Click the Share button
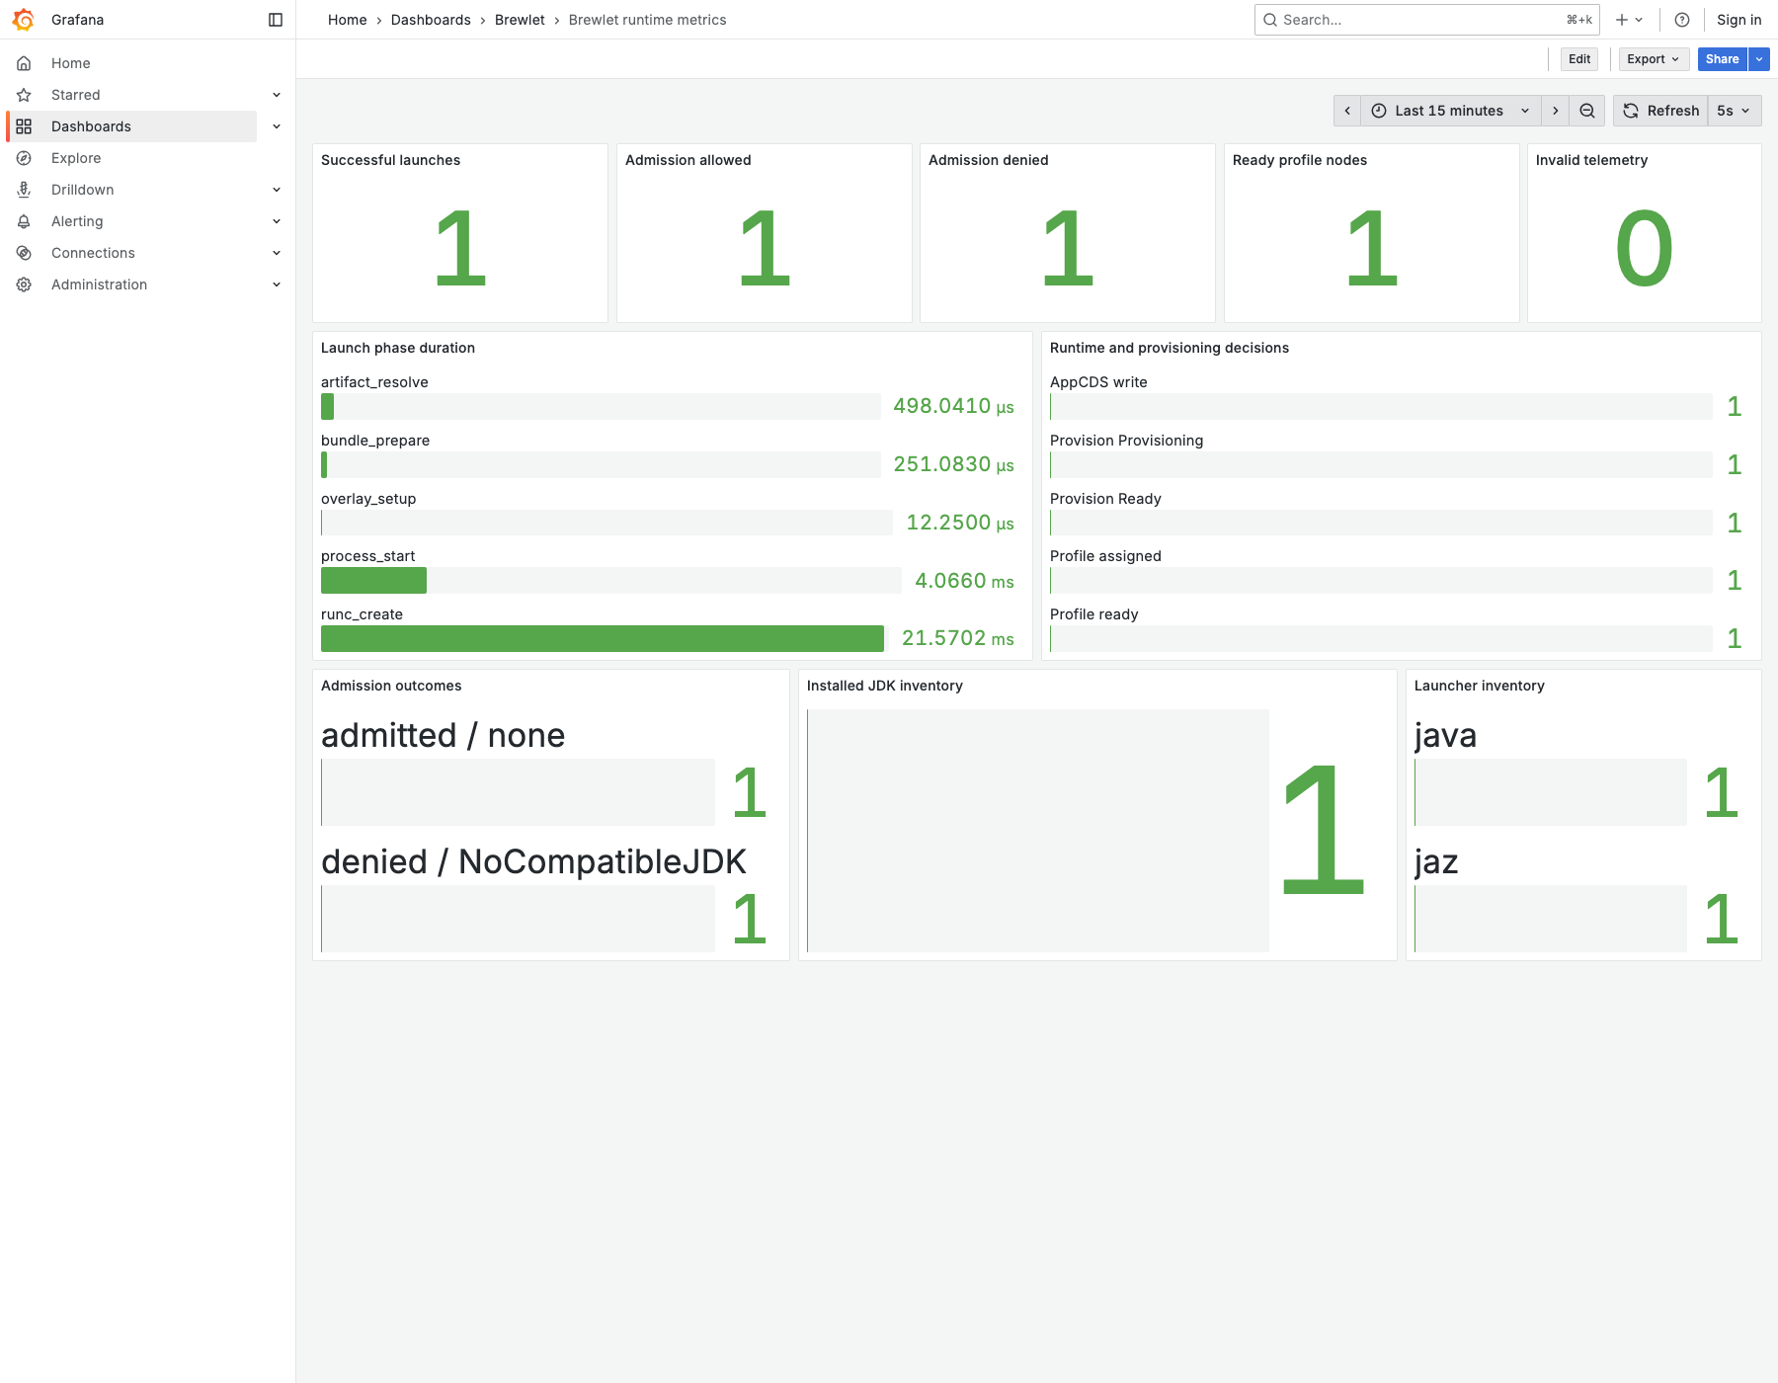 1722,59
